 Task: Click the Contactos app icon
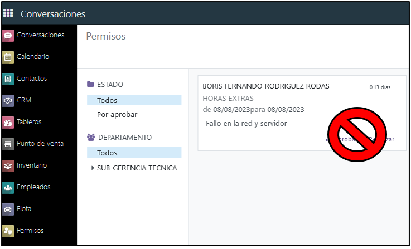coord(8,79)
